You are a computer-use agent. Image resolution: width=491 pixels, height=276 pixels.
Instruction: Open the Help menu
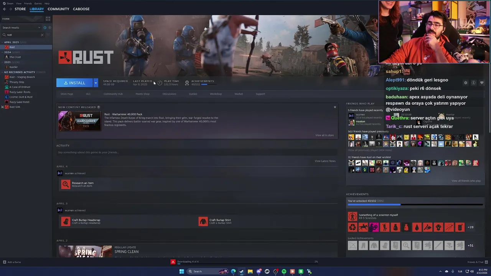(47, 3)
